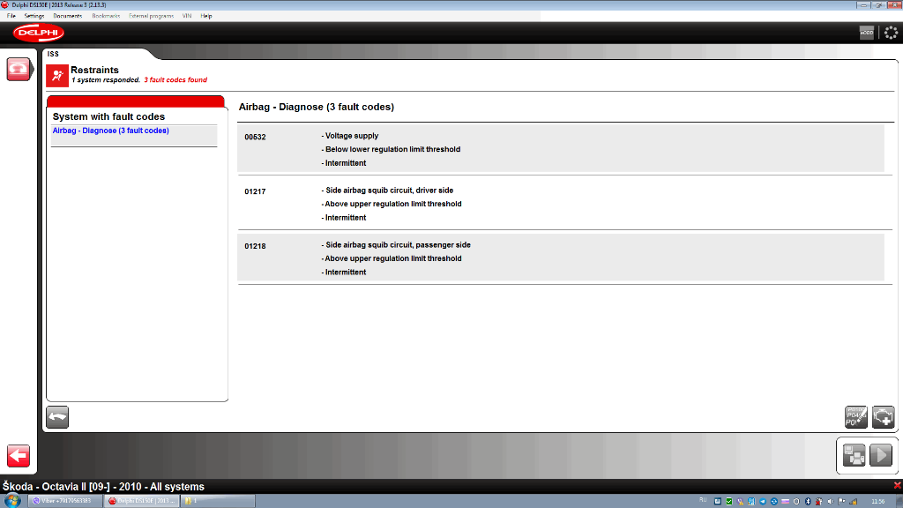Click the engine-plus icon
903x508 pixels.
(x=883, y=416)
